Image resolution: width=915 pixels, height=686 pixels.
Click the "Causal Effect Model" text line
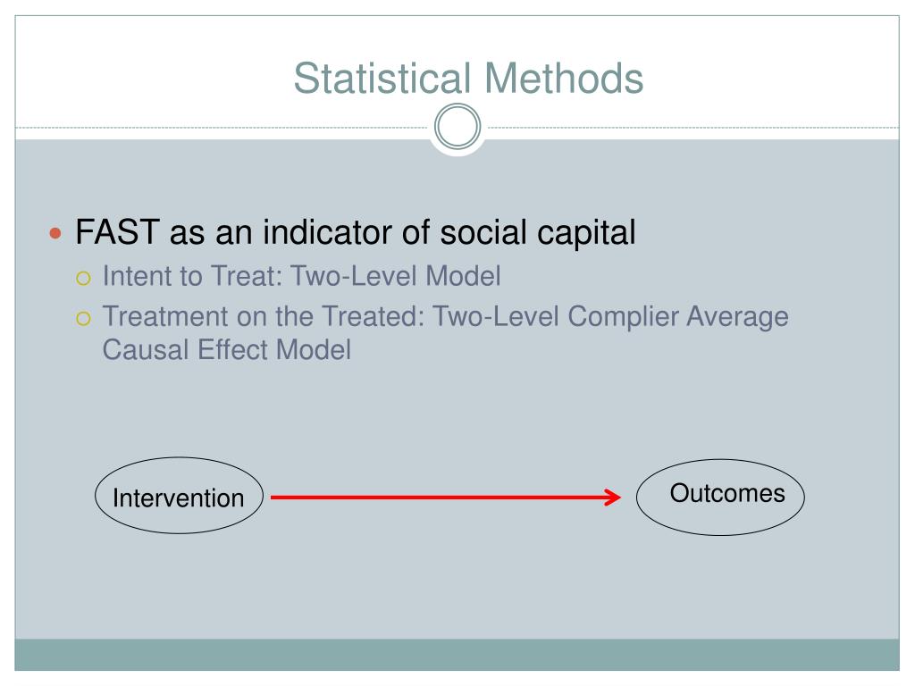[227, 349]
